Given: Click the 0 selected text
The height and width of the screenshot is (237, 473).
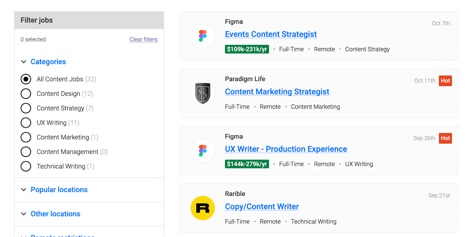Looking at the screenshot, I should point(33,39).
